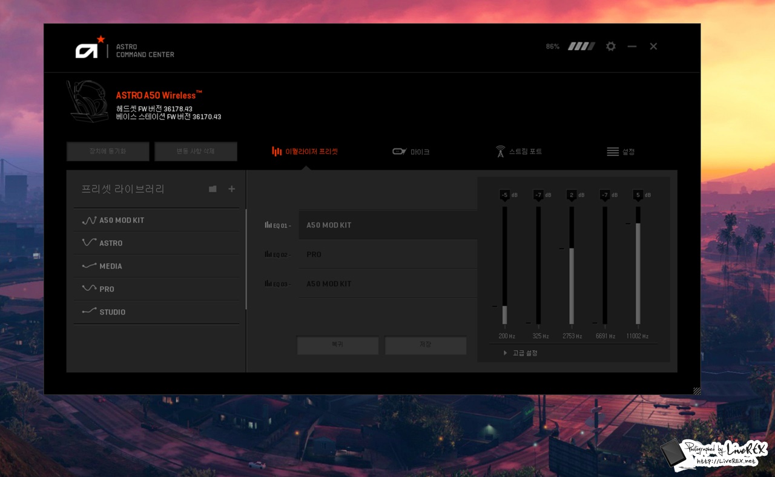Image resolution: width=775 pixels, height=477 pixels.
Task: Select A50 MOD KIT library preset
Action: coord(157,221)
